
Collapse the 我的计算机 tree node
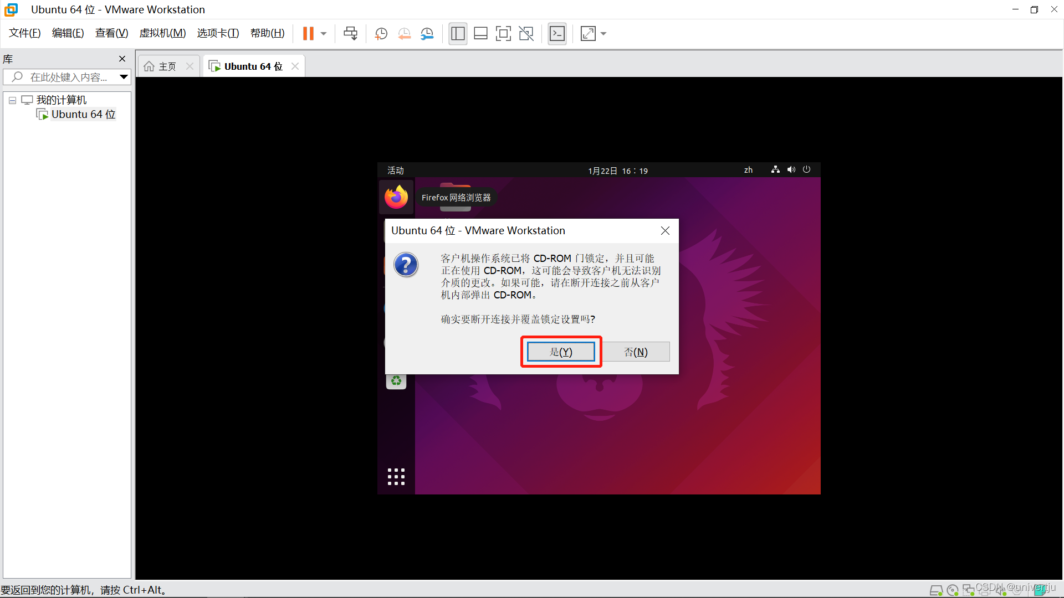pyautogui.click(x=12, y=100)
